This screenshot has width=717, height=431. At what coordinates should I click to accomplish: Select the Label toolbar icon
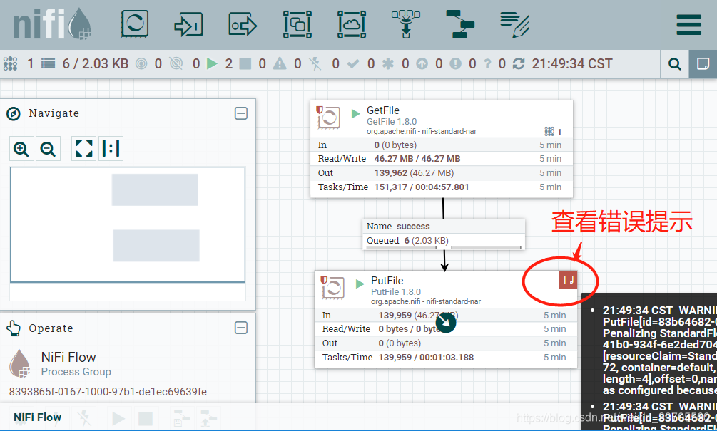515,24
